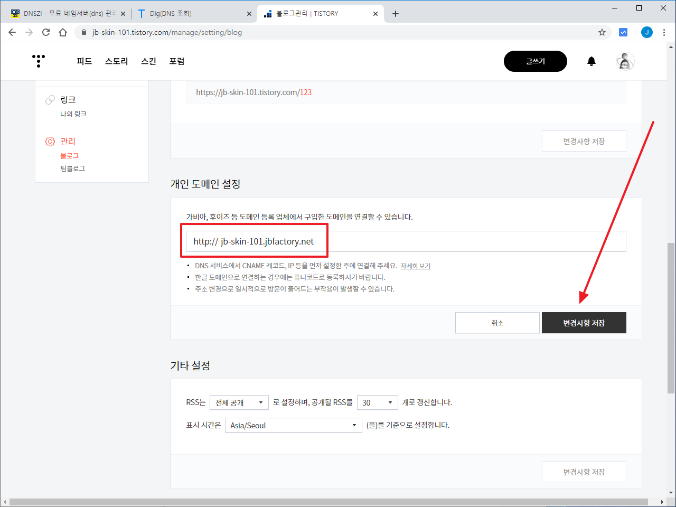Click the scrollbar down arrow
Screen dimensions: 676x507
click(671, 493)
